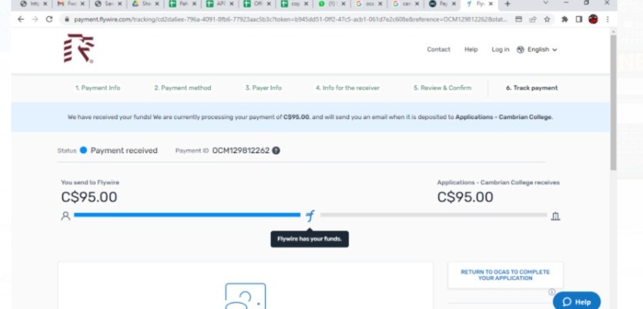Image resolution: width=643 pixels, height=309 pixels.
Task: Click the Payment ID question mark icon
Action: (276, 151)
